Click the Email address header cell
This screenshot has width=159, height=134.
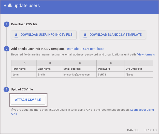[x=72, y=69]
